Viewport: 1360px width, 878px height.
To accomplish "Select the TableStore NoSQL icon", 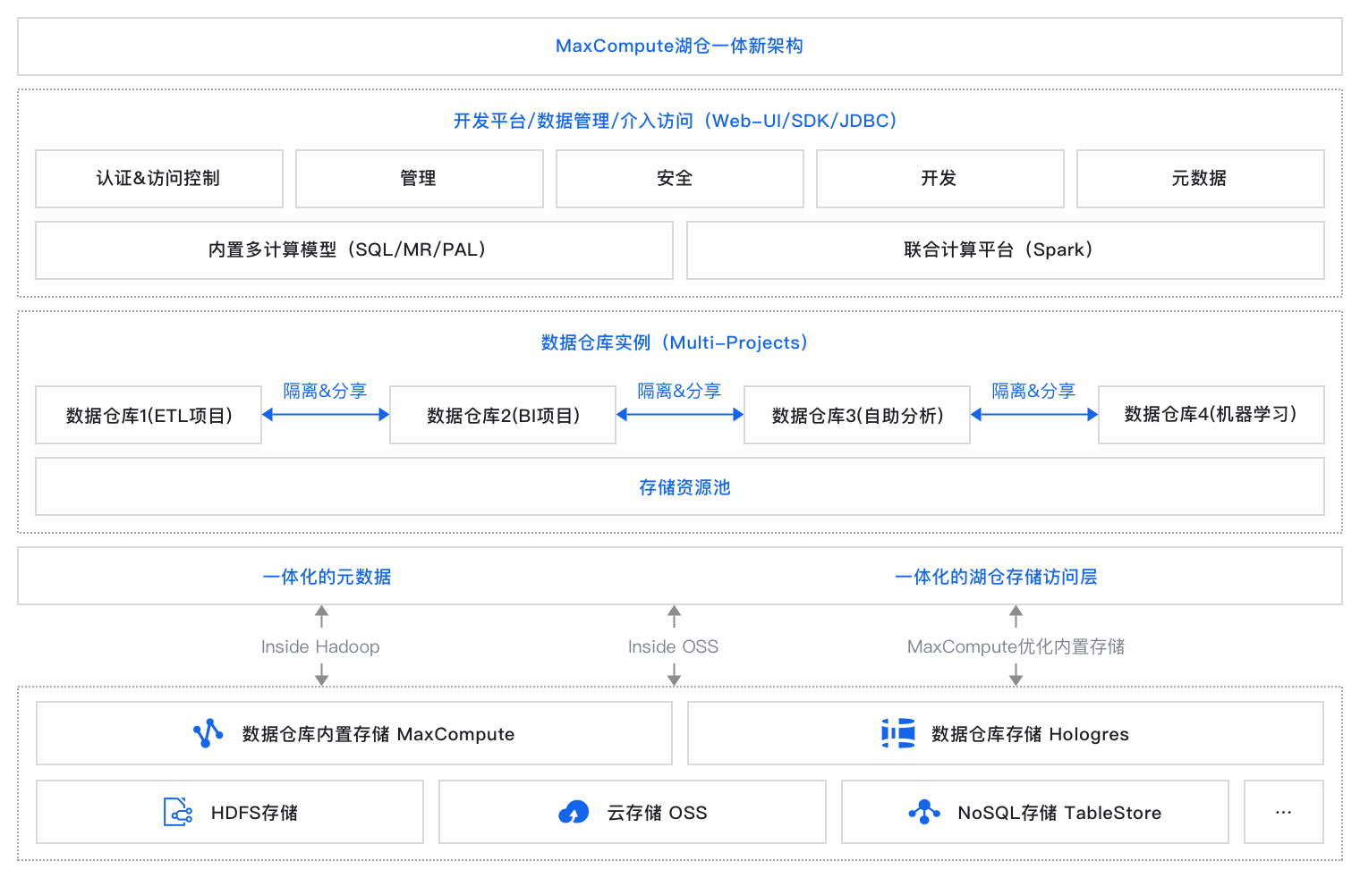I will pos(924,812).
